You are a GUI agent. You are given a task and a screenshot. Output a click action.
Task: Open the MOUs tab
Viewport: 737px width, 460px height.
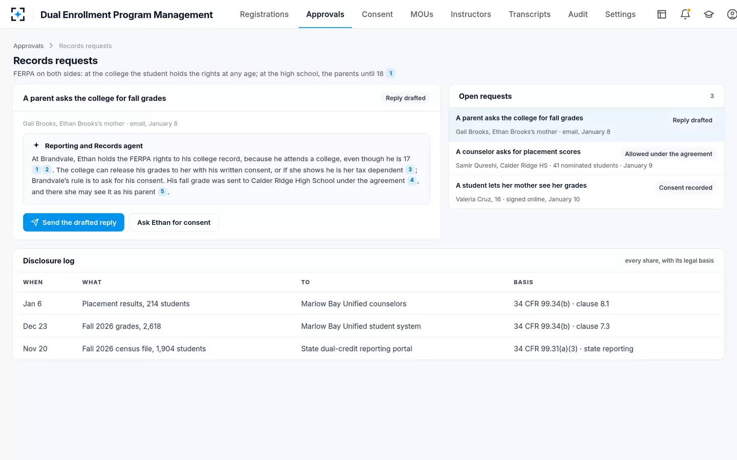[422, 14]
